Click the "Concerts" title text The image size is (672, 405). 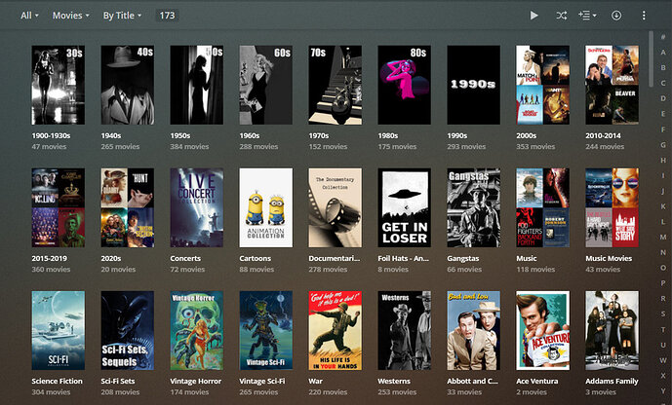185,258
